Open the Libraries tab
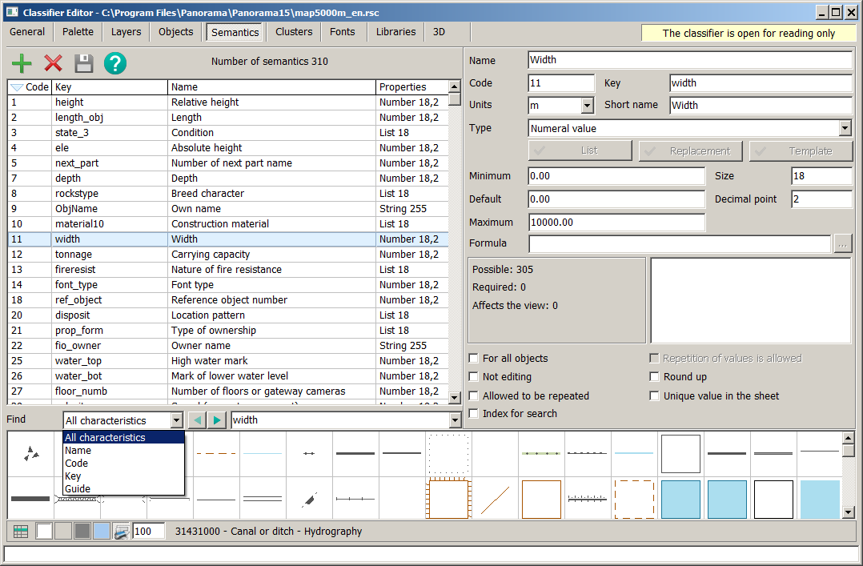This screenshot has height=566, width=863. click(395, 32)
